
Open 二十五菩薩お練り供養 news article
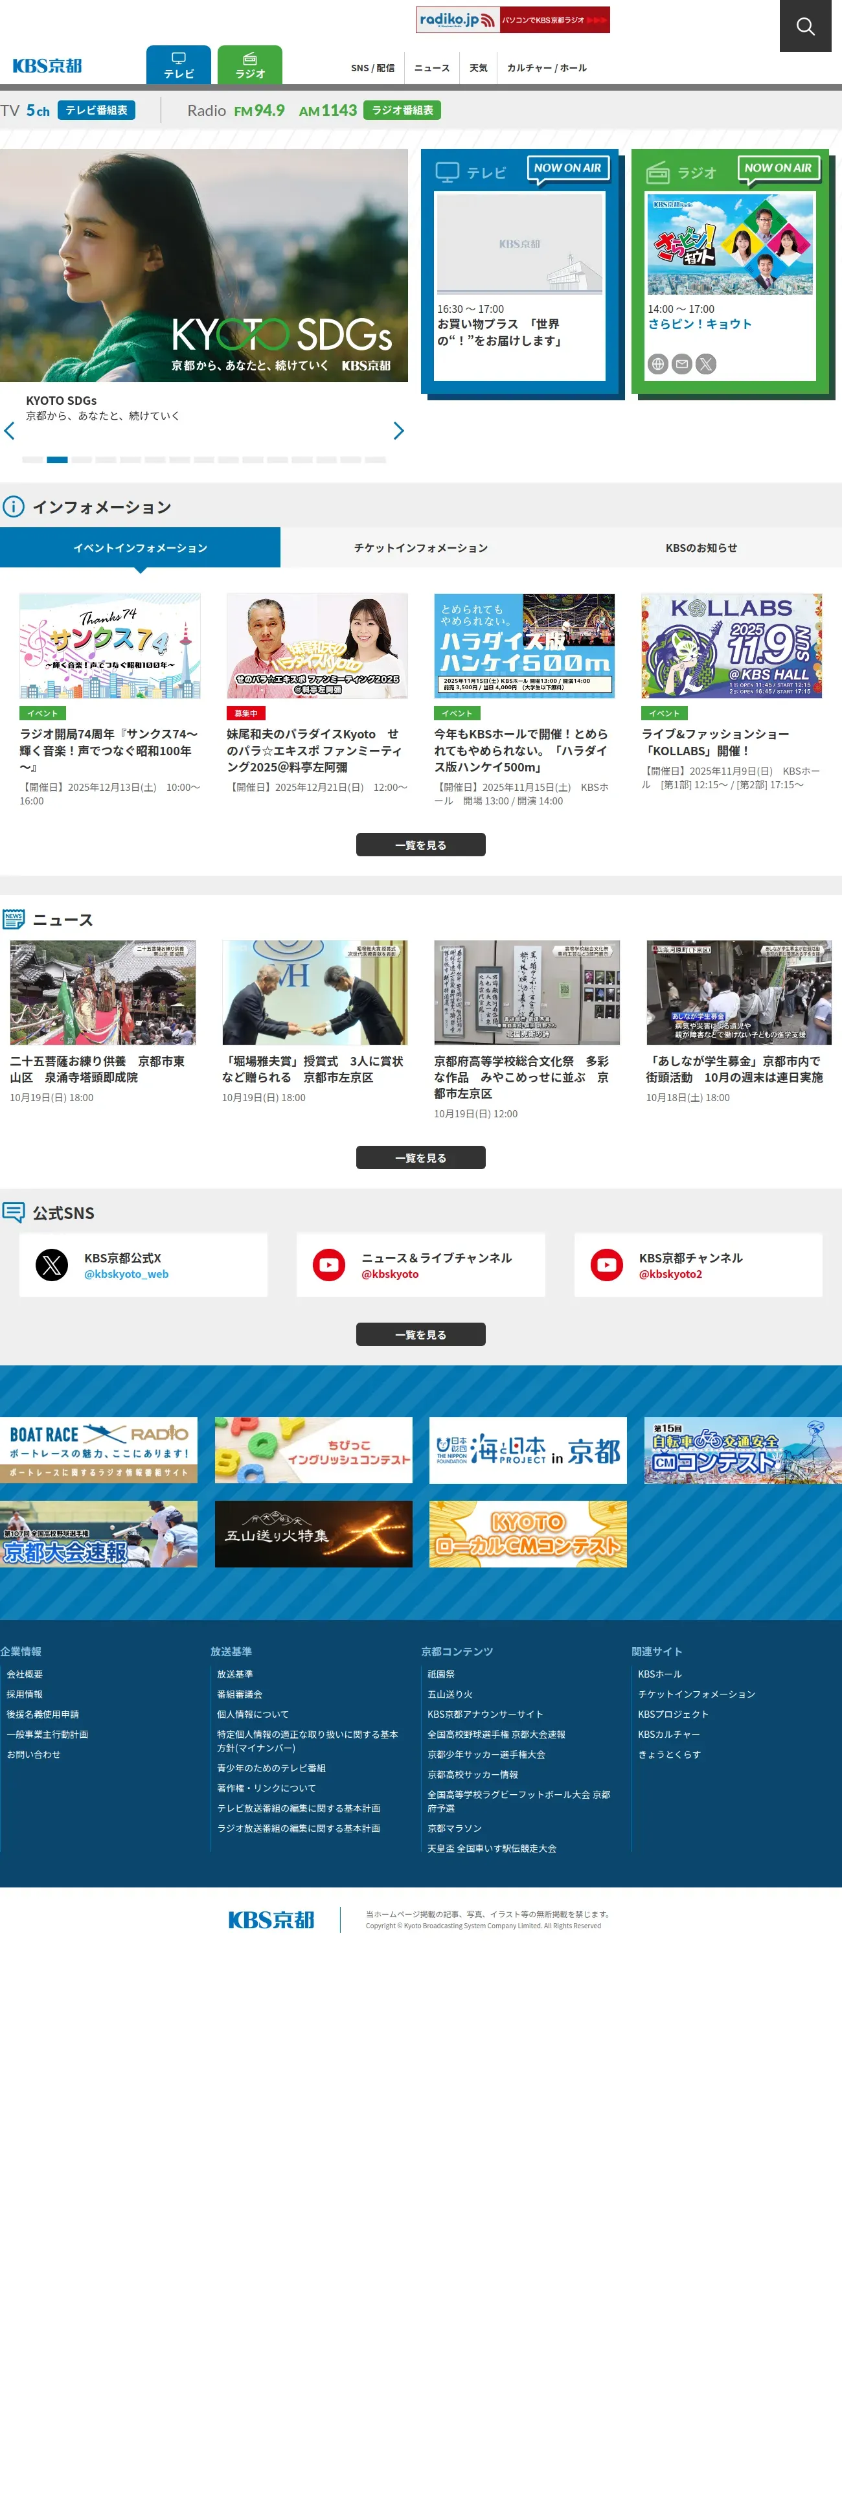pos(103,1023)
